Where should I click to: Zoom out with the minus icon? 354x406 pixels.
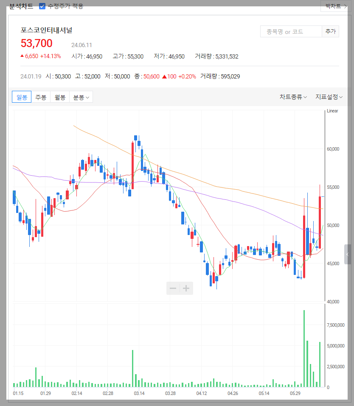tap(173, 288)
